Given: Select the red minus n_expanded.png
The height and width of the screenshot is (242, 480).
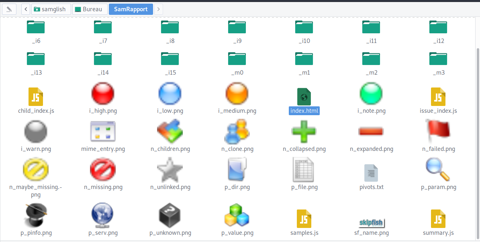Looking at the screenshot, I should click(x=371, y=132).
